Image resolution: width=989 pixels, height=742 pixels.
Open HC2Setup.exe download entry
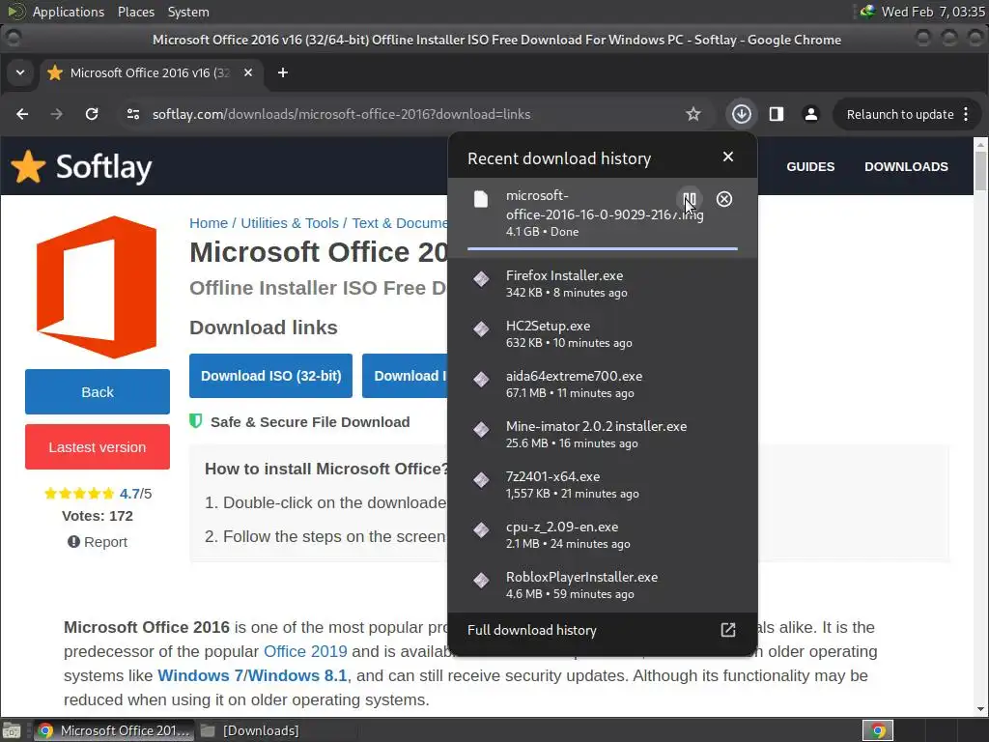[x=603, y=333]
